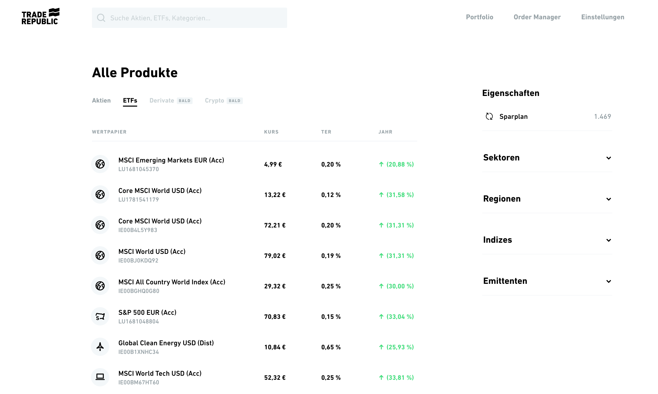Click the S&P 500 flag icon
Viewport: 658px width, 394px height.
pos(100,317)
